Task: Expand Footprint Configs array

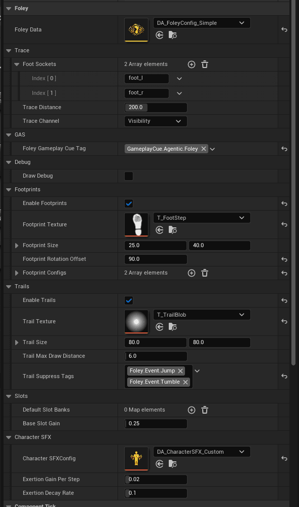Action: 17,273
